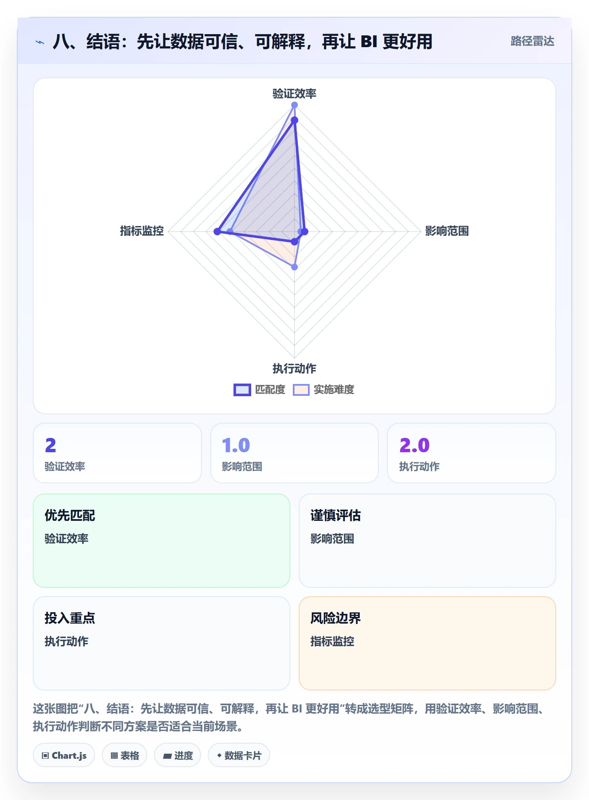Click the 验证效率 data point atop the radar

tap(294, 105)
